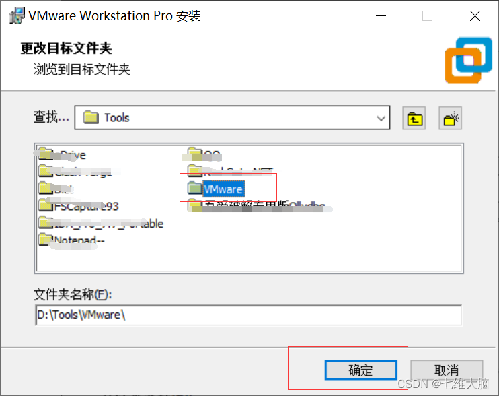Select the FSCapture93 folder
The height and width of the screenshot is (396, 499).
point(79,206)
